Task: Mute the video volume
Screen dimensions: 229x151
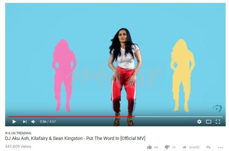Action: point(33,122)
